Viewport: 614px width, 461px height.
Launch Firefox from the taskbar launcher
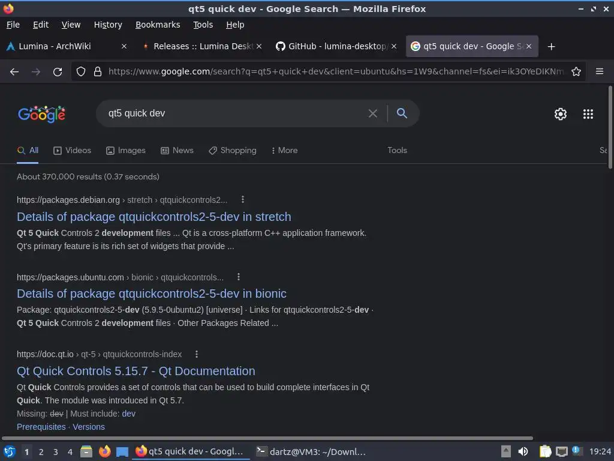pyautogui.click(x=104, y=451)
